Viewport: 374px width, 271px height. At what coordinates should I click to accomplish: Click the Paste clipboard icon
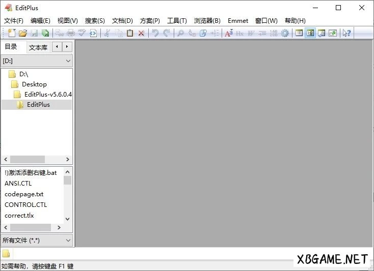(130, 33)
